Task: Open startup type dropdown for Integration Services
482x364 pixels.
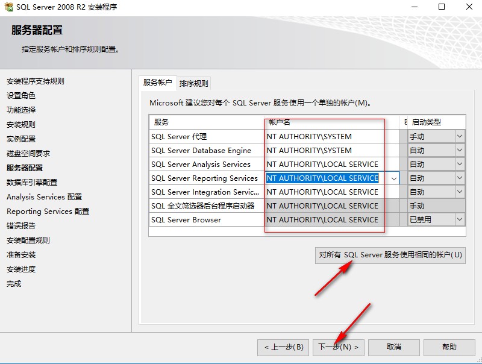Action: pos(460,192)
